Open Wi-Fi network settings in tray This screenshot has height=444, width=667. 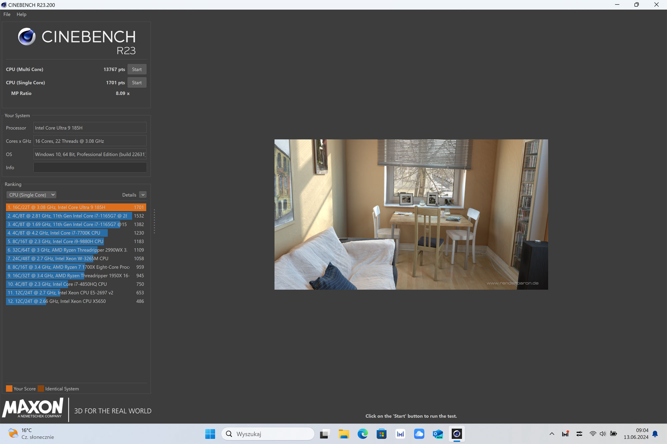click(593, 434)
